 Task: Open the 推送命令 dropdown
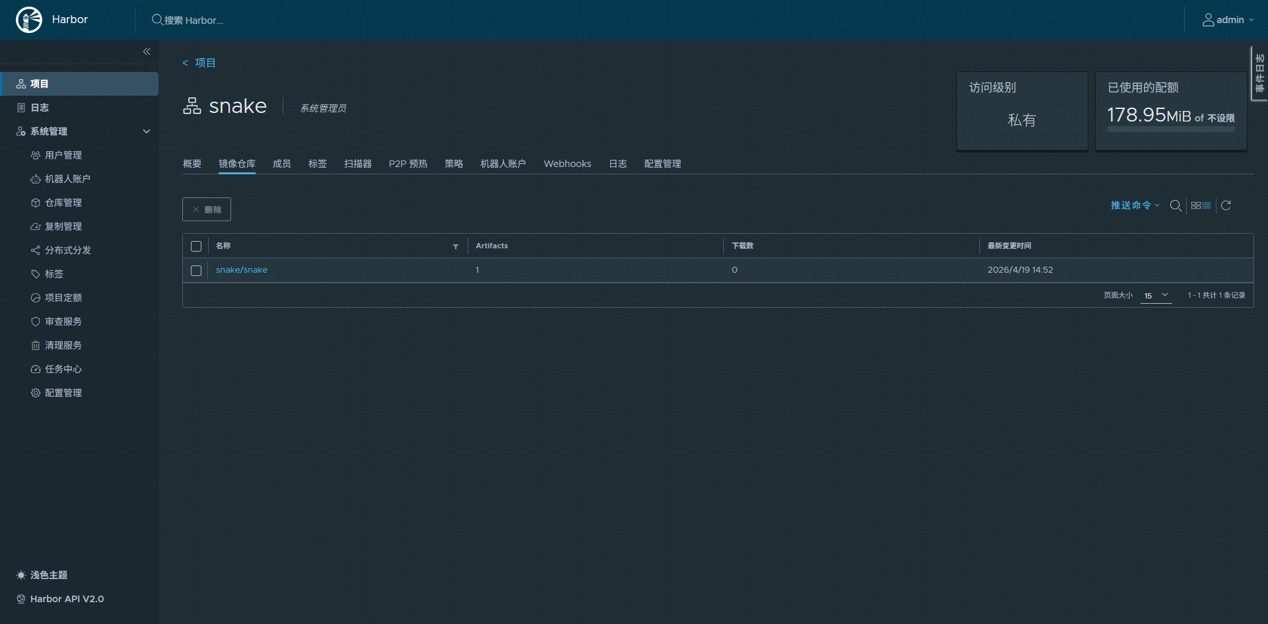pyautogui.click(x=1135, y=205)
